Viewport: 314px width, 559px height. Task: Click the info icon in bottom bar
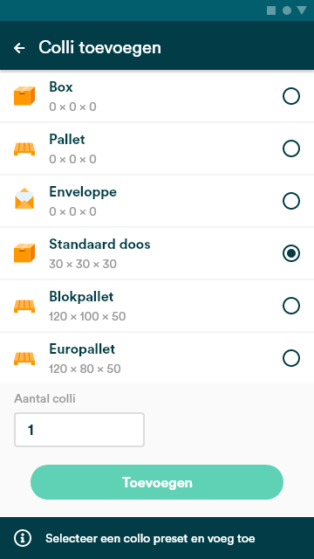click(23, 538)
